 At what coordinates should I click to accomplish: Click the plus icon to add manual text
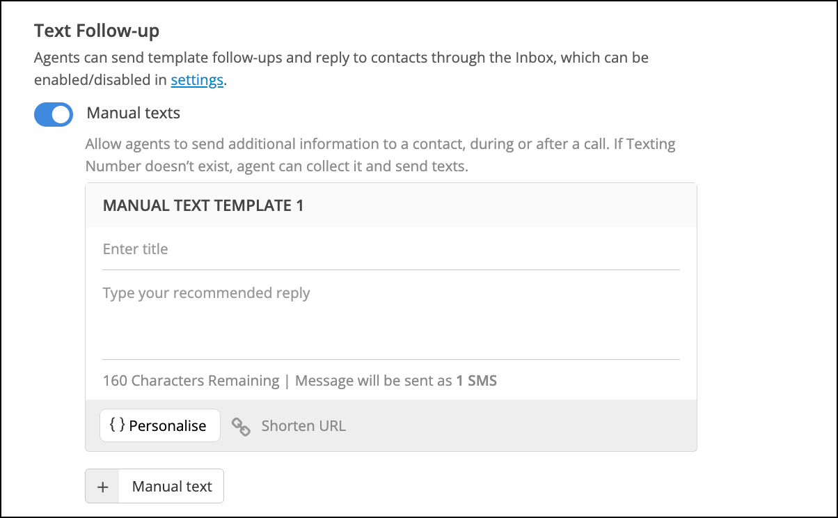point(103,487)
